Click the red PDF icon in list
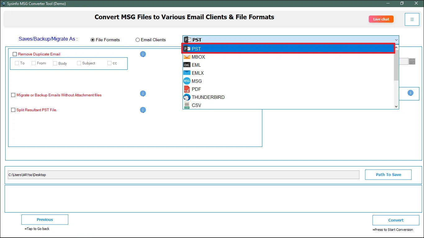 click(x=187, y=89)
